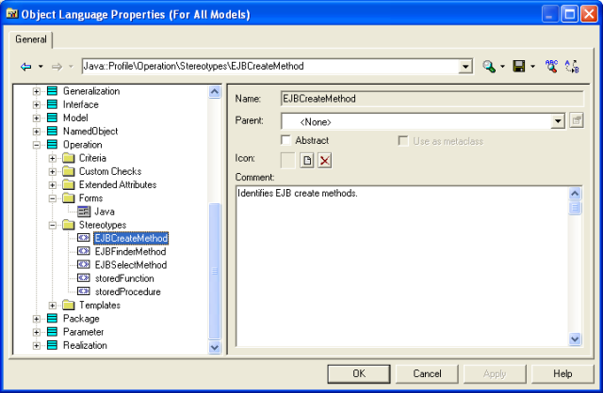
Task: Click the Cancel button
Action: point(427,374)
